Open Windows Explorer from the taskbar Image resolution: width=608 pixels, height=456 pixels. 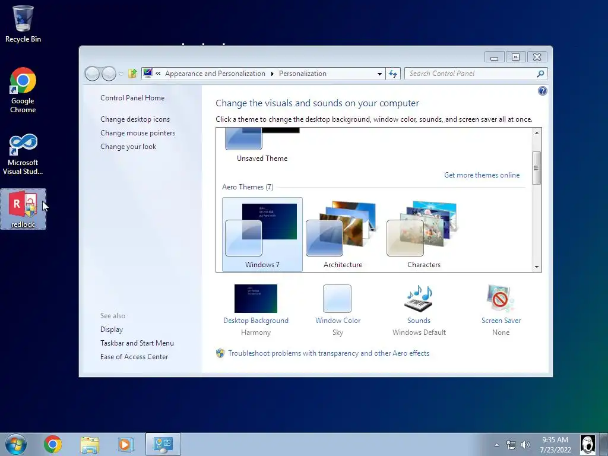(90, 444)
